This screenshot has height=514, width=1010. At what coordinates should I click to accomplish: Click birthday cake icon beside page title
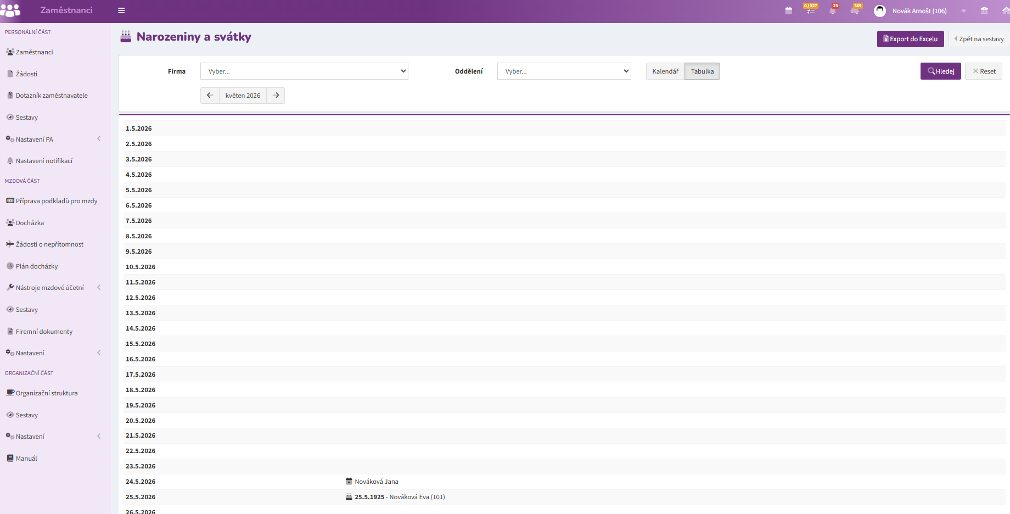(x=126, y=36)
